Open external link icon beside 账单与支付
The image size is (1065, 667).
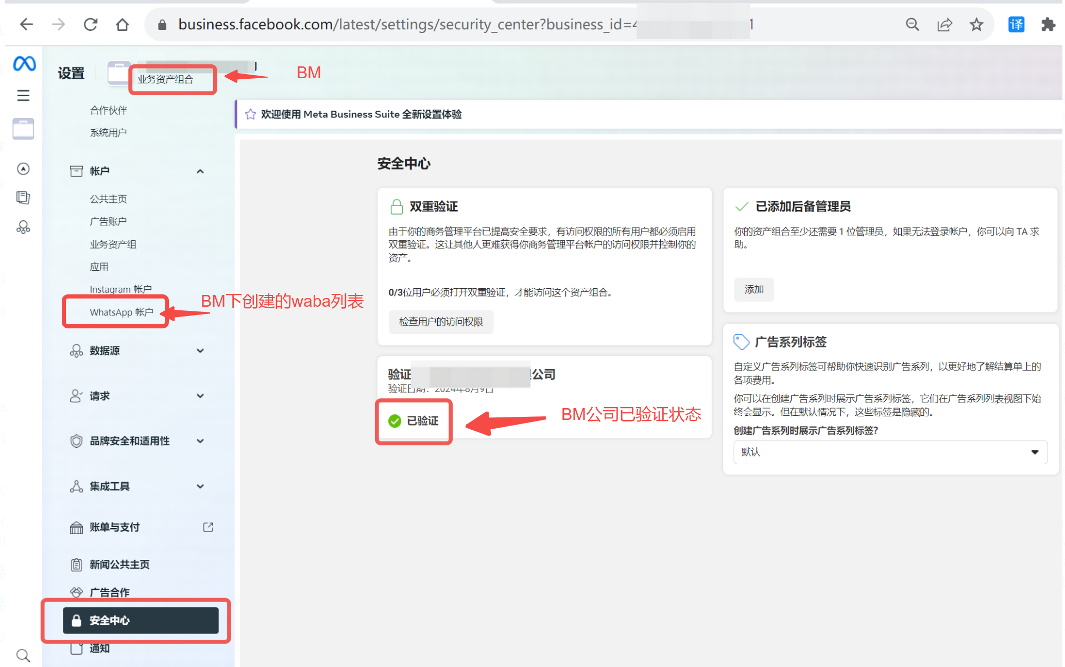point(208,527)
